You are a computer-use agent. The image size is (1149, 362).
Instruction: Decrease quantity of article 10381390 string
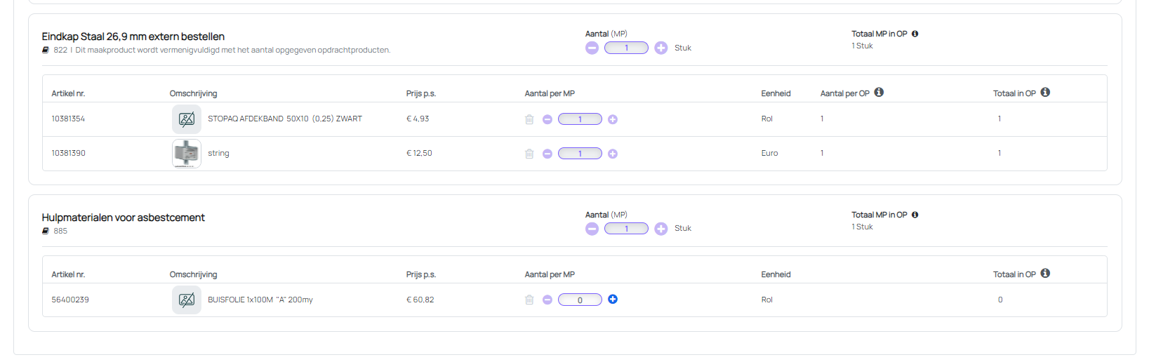pos(547,154)
